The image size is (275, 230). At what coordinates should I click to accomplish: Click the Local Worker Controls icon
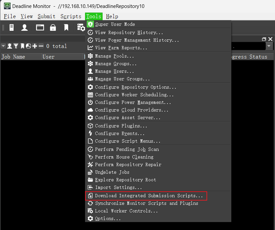point(90,211)
